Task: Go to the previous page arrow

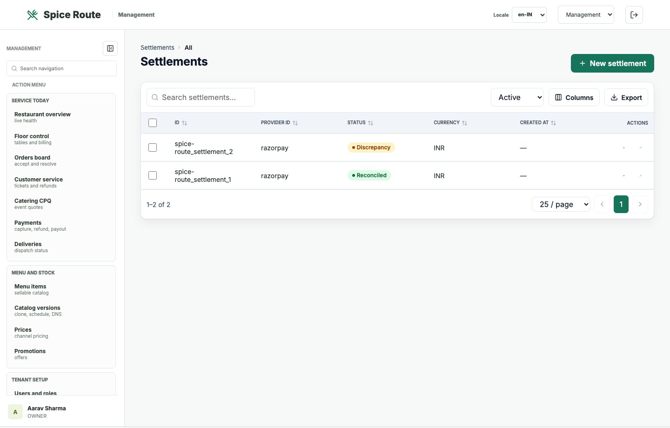Action: click(x=602, y=204)
